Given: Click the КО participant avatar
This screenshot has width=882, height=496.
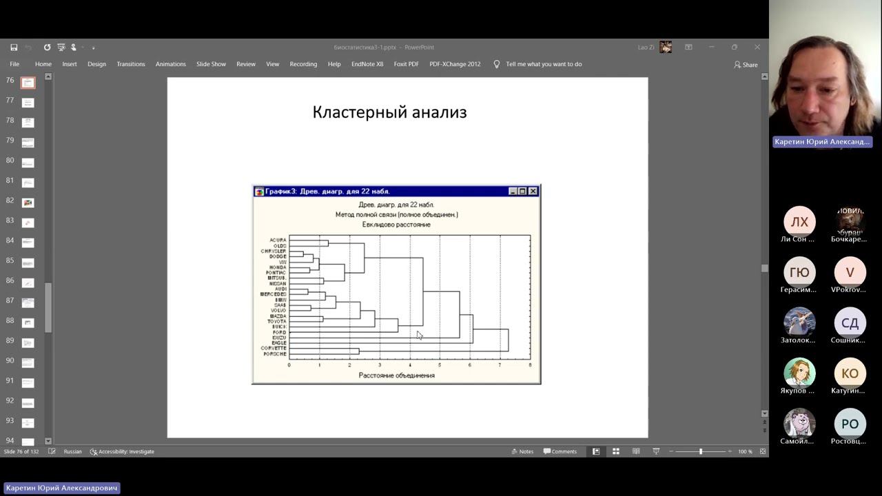Looking at the screenshot, I should [850, 373].
